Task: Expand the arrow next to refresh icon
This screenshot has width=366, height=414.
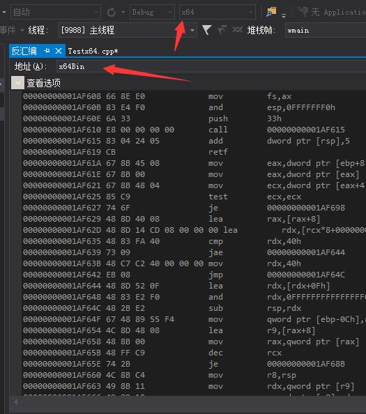Action: click(x=123, y=12)
